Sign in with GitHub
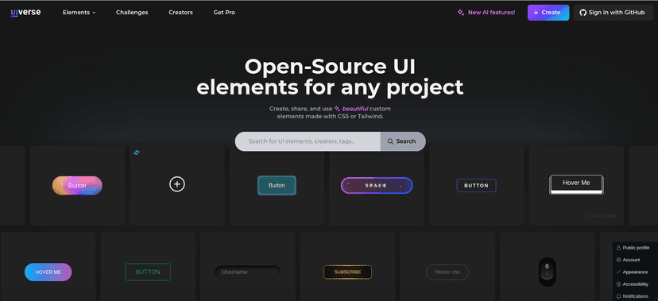658x301 pixels. (x=613, y=13)
